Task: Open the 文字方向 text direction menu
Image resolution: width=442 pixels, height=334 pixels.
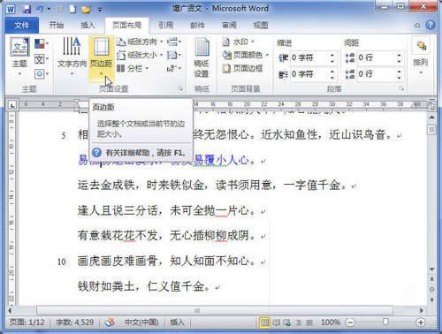Action: click(72, 56)
